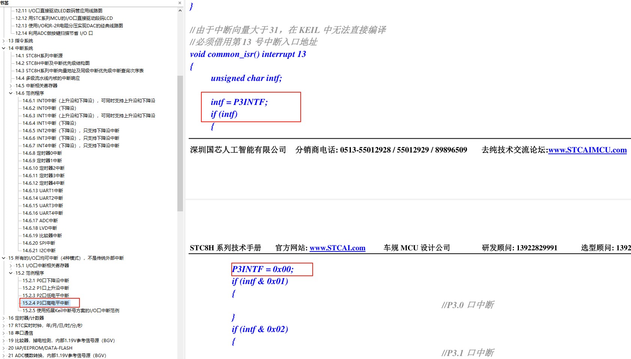Open www.STCAI.com official website link
The image size is (631, 359).
tap(337, 248)
